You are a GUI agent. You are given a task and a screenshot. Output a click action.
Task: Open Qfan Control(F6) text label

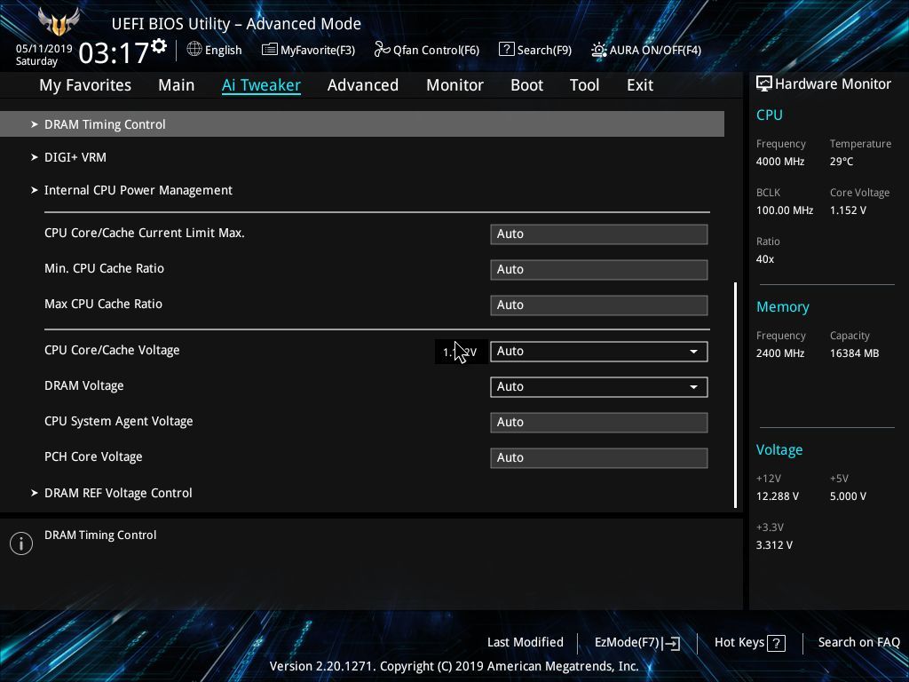[x=436, y=51]
